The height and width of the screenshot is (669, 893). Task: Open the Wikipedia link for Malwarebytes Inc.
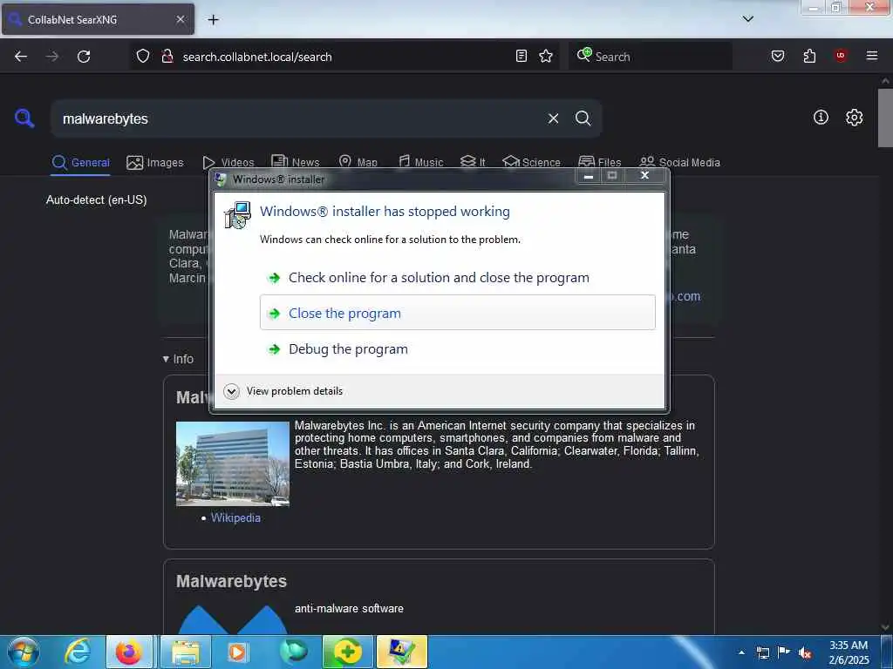(x=235, y=517)
